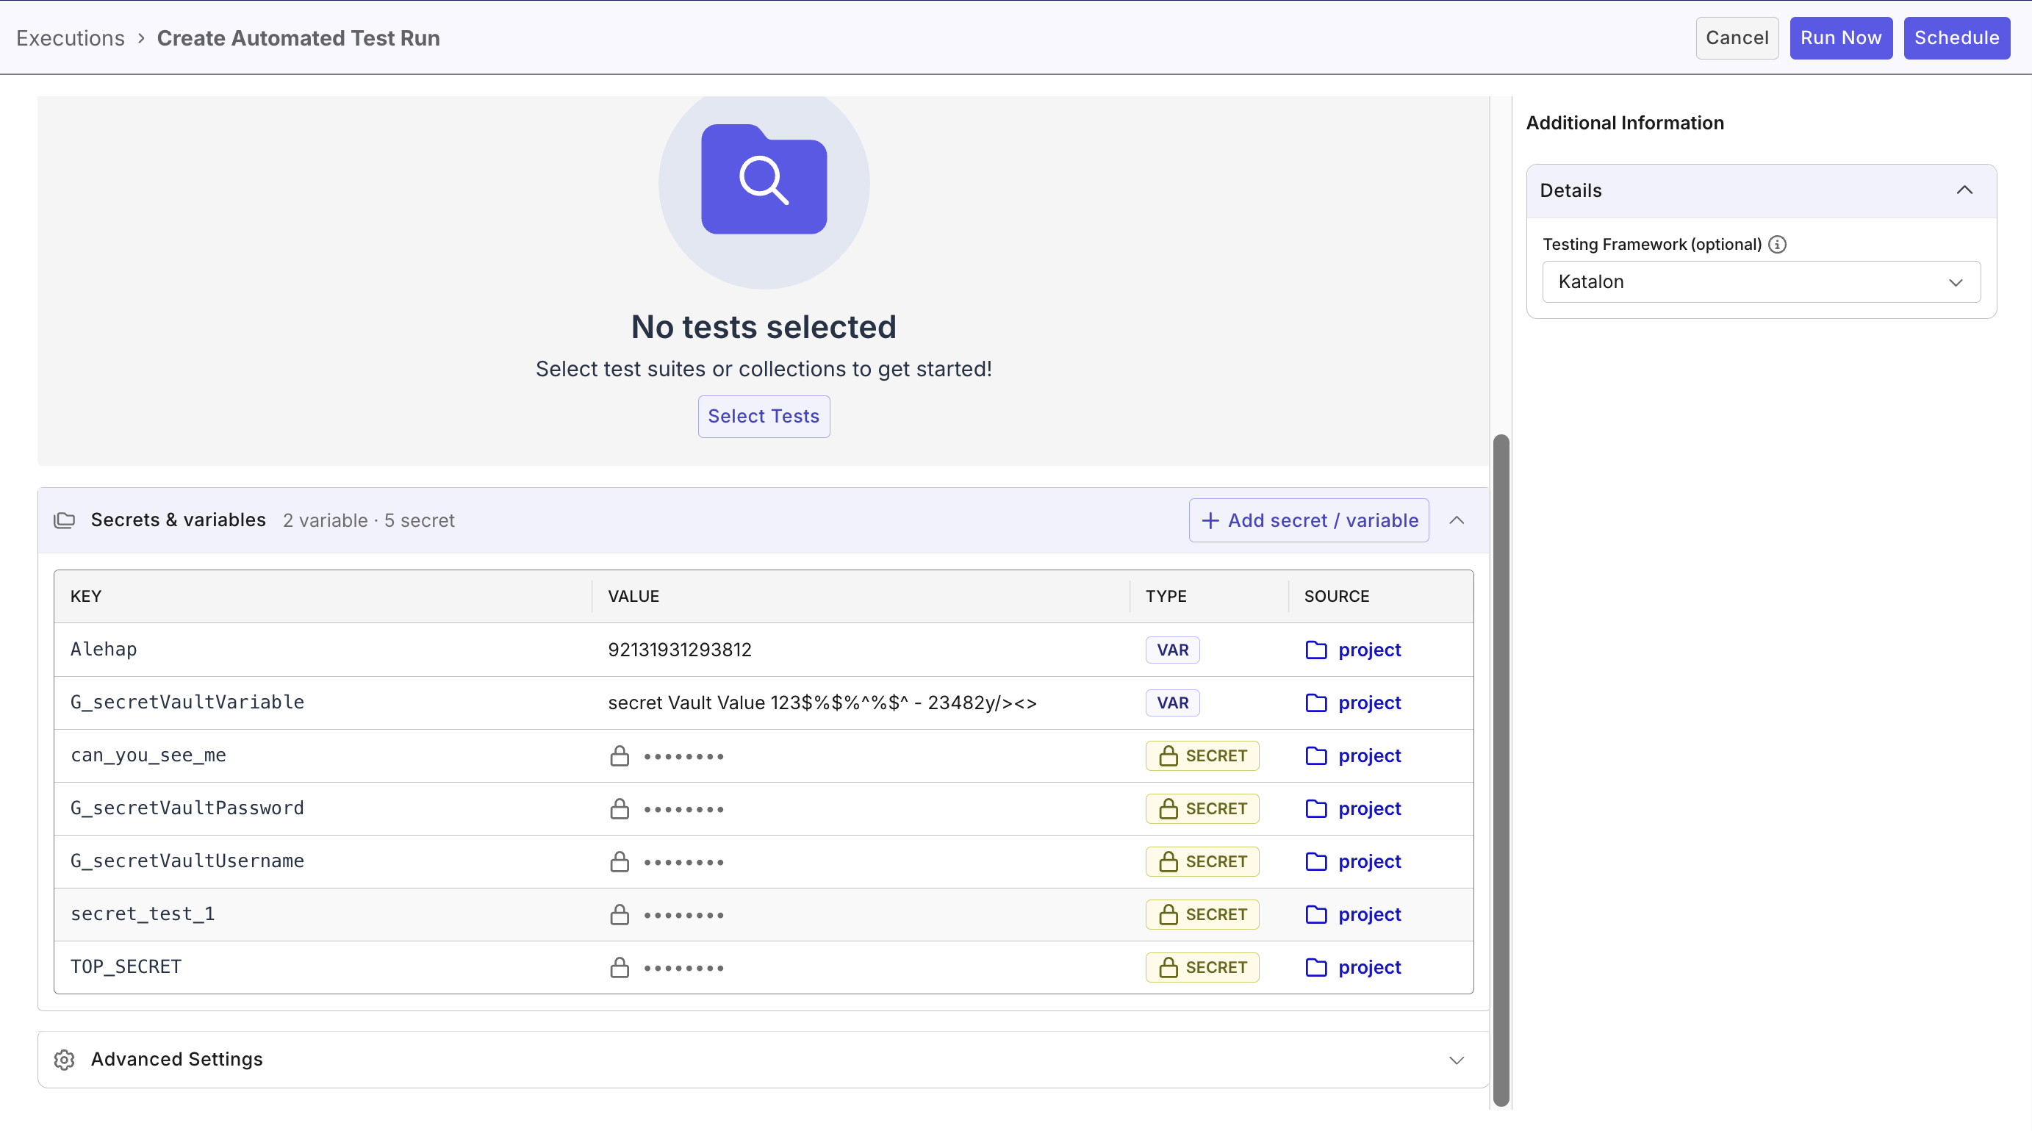Click the '2 variable · 5 secret' count text
Viewport: 2032px width, 1131px height.
368,520
